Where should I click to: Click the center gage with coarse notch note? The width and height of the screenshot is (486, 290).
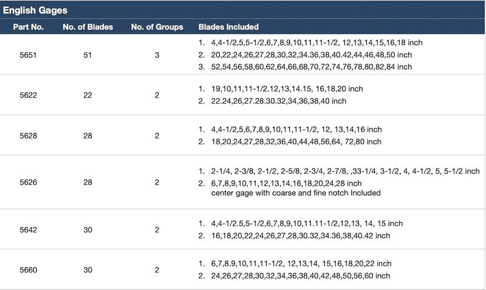click(x=296, y=193)
